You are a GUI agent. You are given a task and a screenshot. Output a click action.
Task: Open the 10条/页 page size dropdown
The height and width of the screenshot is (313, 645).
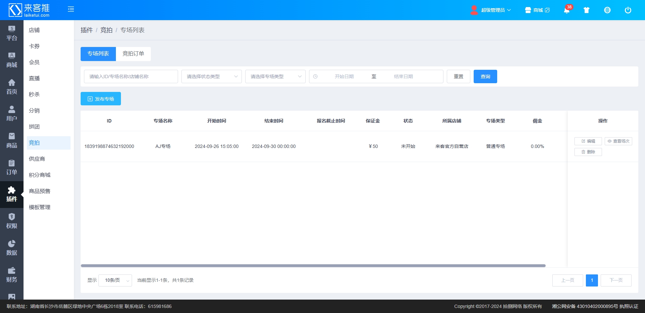(x=115, y=280)
